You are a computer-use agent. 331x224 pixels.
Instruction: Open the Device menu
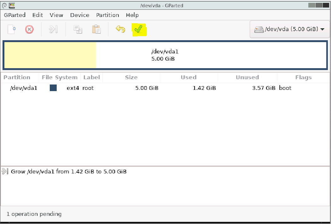[80, 15]
